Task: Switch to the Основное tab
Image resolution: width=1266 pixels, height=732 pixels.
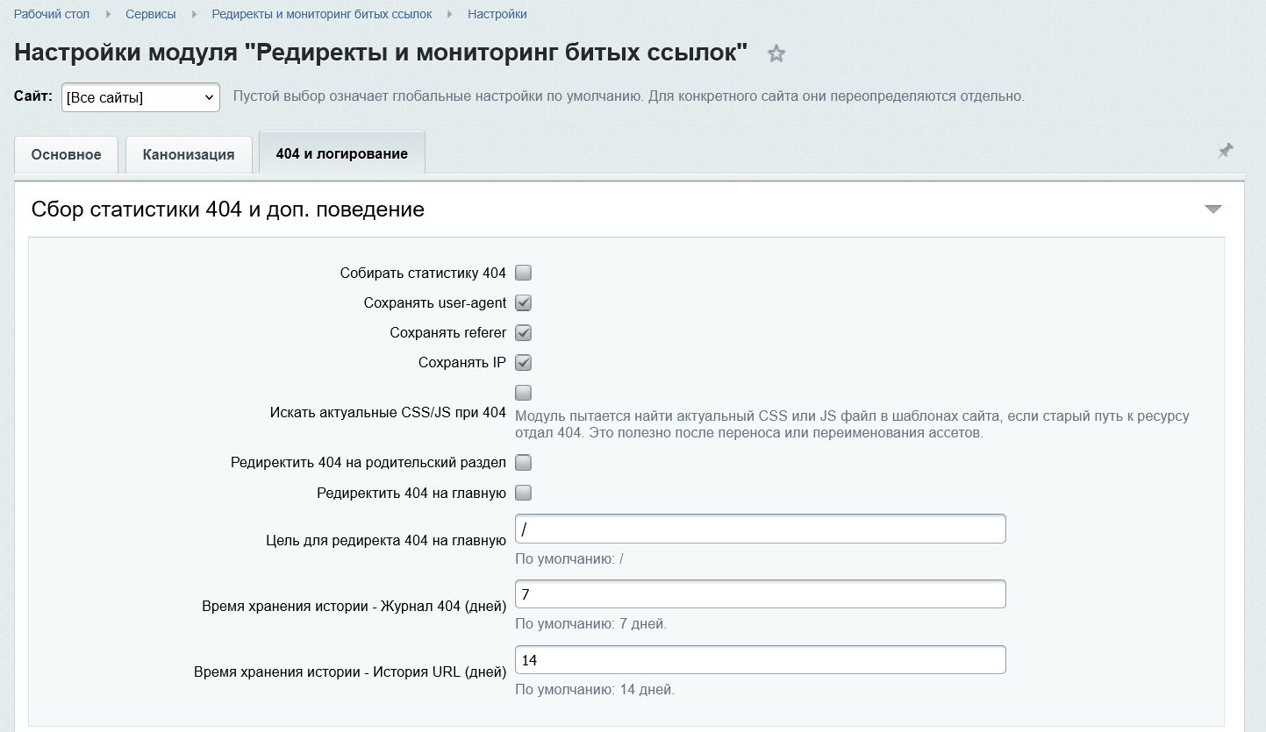Action: (x=66, y=154)
